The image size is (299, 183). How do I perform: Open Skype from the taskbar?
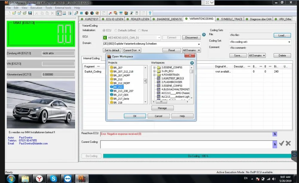click(x=54, y=179)
